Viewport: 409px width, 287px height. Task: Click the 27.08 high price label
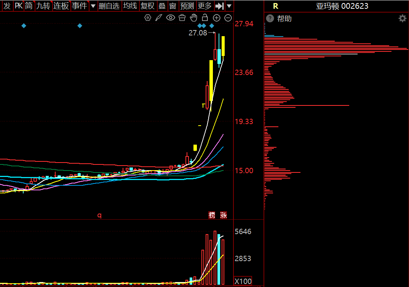(x=198, y=33)
